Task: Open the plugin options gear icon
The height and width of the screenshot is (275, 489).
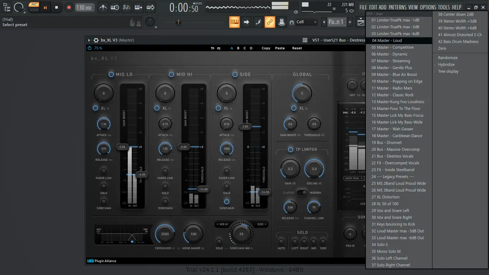Action: coord(96,40)
